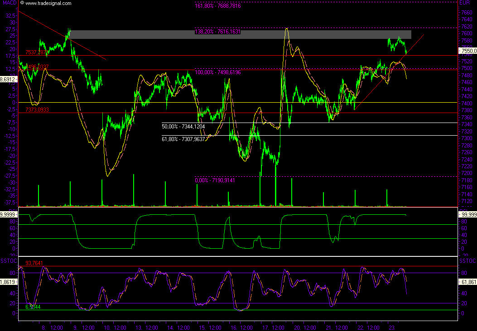The width and height of the screenshot is (477, 331).
Task: Click the 8. 12:00 date axis label
Action: (53, 328)
